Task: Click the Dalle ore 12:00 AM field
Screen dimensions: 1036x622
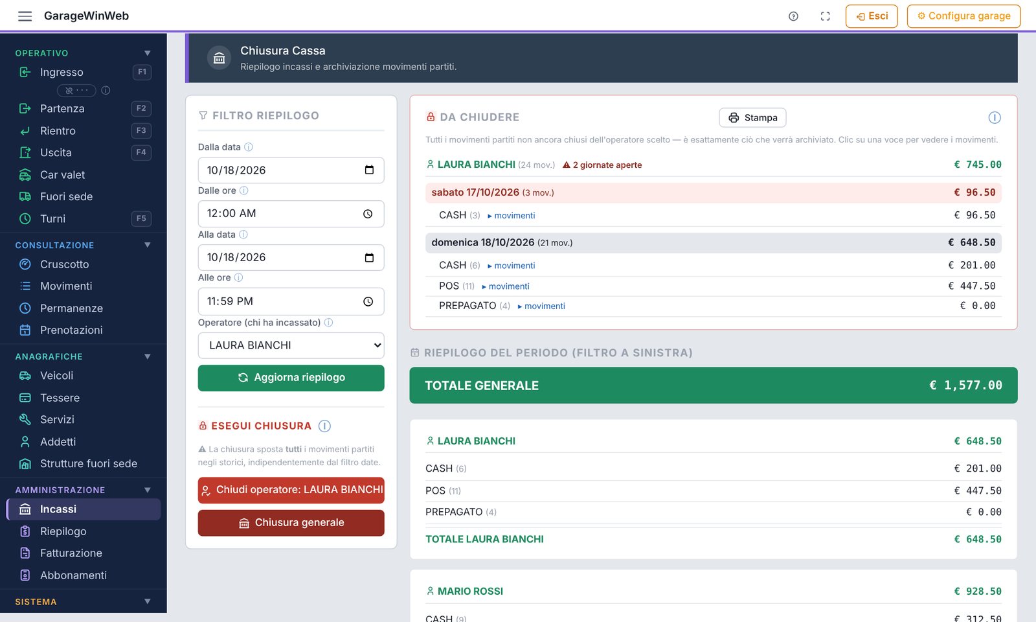Action: [x=291, y=214]
